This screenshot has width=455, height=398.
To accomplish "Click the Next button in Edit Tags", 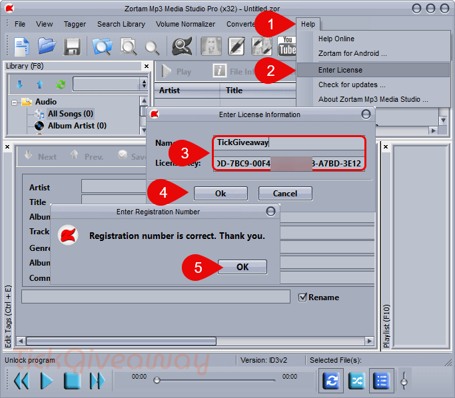I will click(41, 156).
